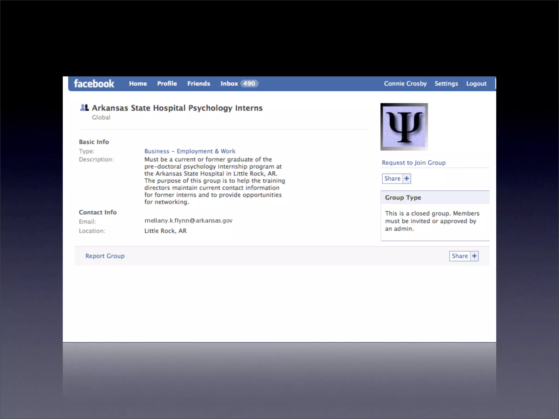Click Logout link
The width and height of the screenshot is (559, 419).
tap(476, 84)
